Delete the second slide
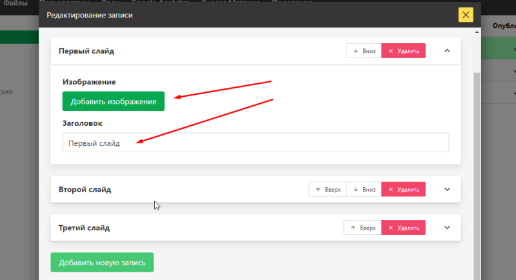This screenshot has height=280, width=516. click(403, 190)
